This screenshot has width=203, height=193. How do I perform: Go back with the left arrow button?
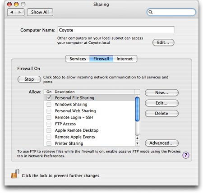click(x=12, y=12)
